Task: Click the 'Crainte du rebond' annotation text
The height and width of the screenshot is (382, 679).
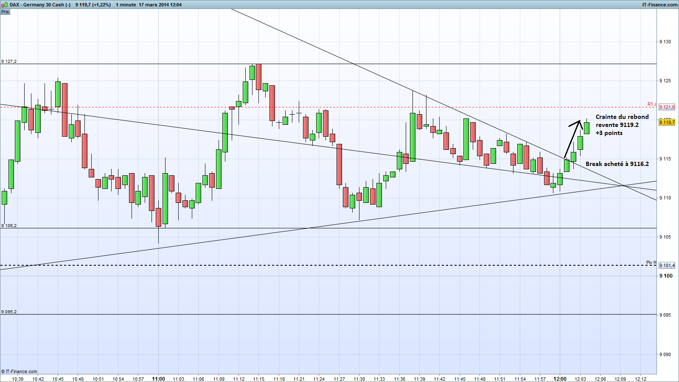Action: point(622,117)
